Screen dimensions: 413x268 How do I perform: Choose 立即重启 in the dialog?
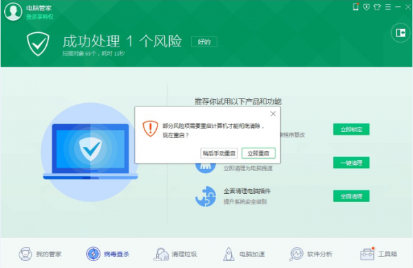click(258, 153)
